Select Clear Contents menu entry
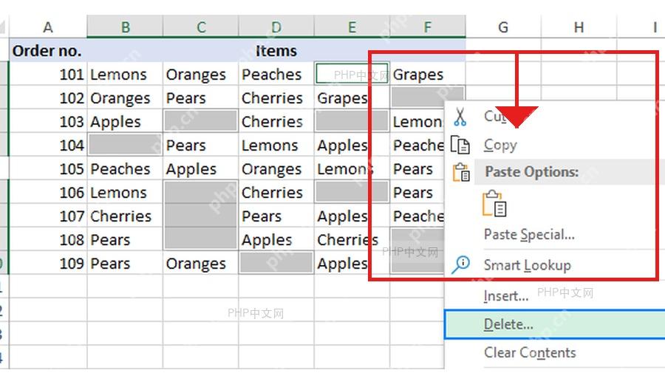This screenshot has height=384, width=665. 530,353
